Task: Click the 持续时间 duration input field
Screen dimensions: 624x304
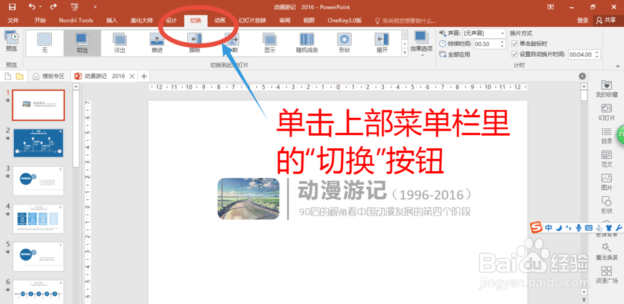Action: tap(487, 44)
